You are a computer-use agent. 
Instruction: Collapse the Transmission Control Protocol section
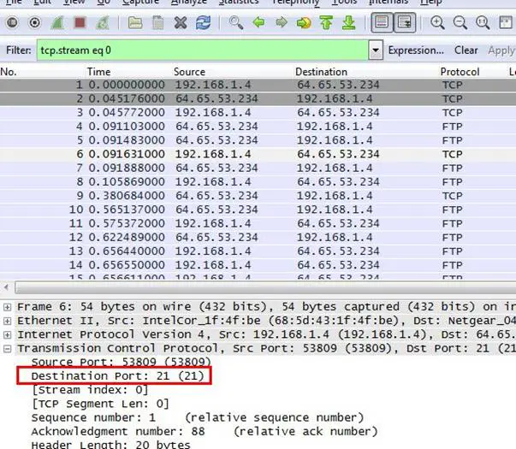coord(8,348)
